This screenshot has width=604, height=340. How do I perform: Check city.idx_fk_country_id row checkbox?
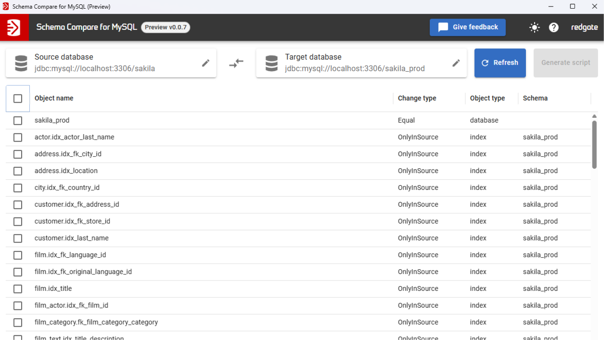[x=18, y=188]
